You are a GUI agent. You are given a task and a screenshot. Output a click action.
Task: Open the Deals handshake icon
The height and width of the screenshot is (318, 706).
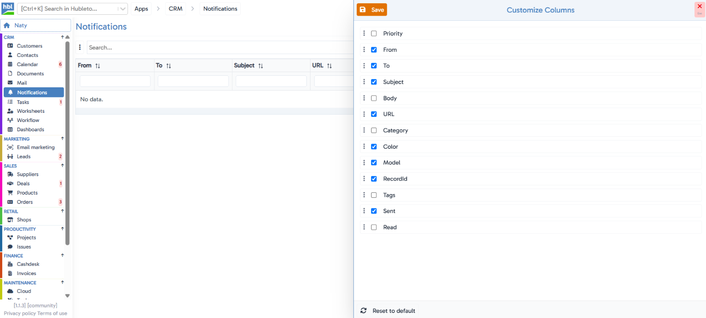pyautogui.click(x=10, y=183)
